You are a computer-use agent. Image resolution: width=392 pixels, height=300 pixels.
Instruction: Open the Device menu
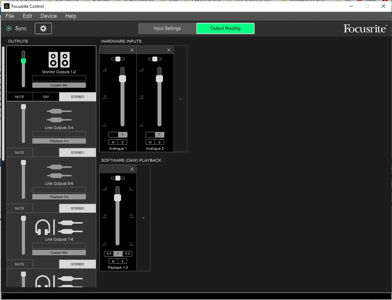48,16
